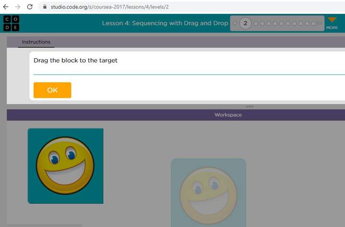
Task: Select the current level 2 bubble
Action: coord(245,23)
